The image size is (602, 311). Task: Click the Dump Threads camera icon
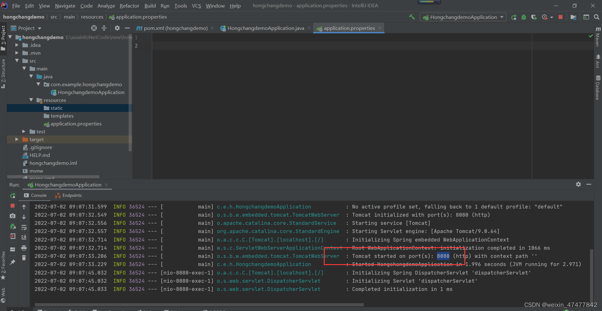[x=13, y=216]
